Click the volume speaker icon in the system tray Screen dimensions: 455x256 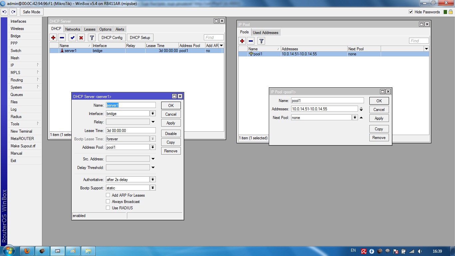click(x=420, y=251)
